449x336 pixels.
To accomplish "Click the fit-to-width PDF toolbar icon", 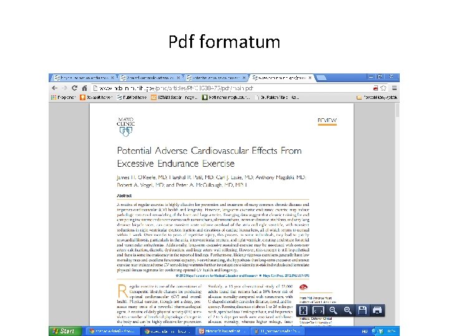I will (x=318, y=310).
